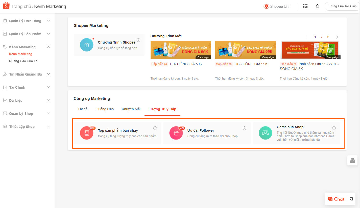This screenshot has height=208, width=360.
Task: Click info icon beside Chương Trình Shopee
Action: 138,40
